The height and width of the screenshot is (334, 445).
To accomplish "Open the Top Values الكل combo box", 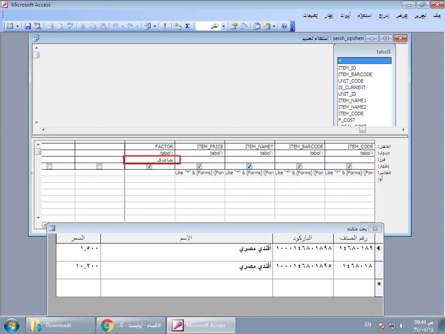I will coord(223,26).
